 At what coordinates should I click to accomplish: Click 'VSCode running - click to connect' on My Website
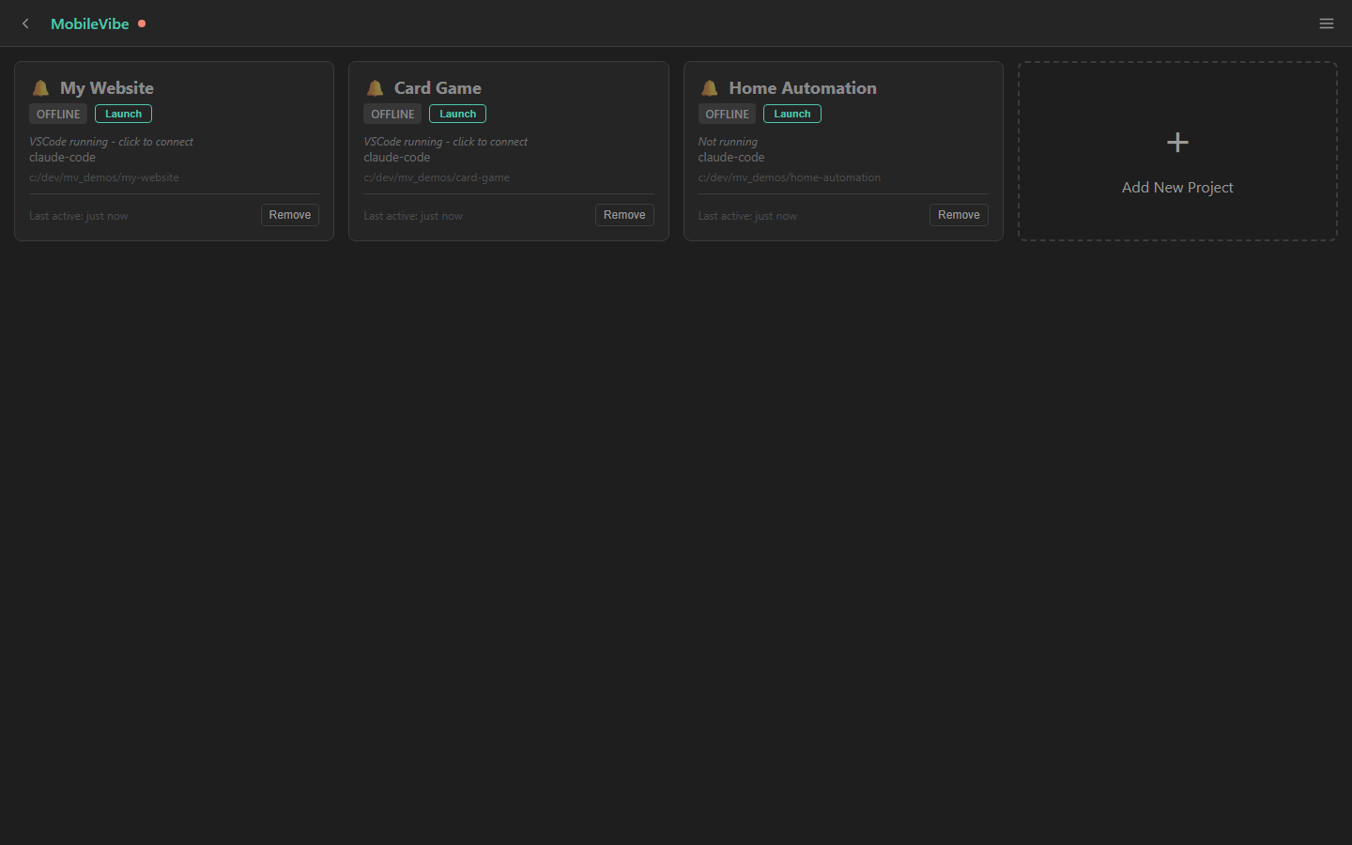point(111,141)
